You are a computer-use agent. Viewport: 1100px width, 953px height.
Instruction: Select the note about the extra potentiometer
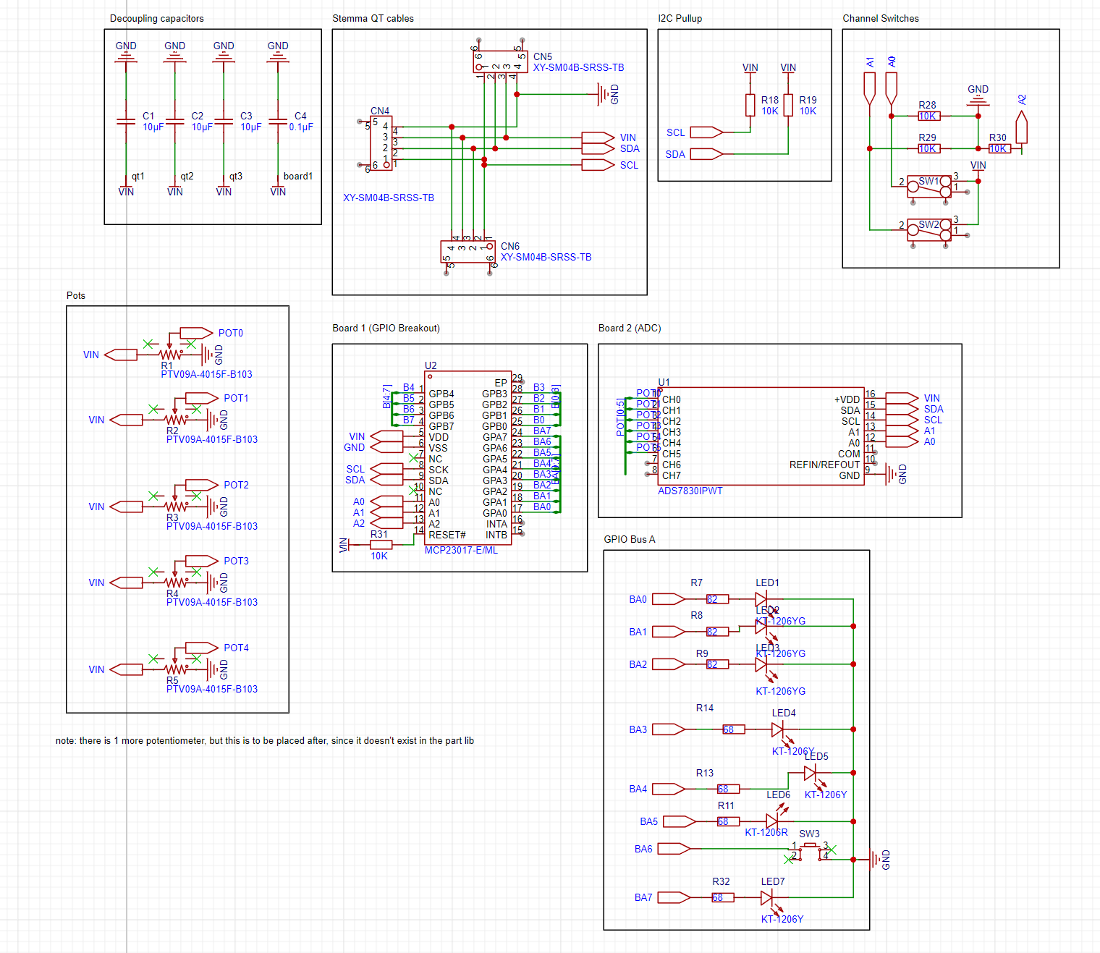point(265,740)
